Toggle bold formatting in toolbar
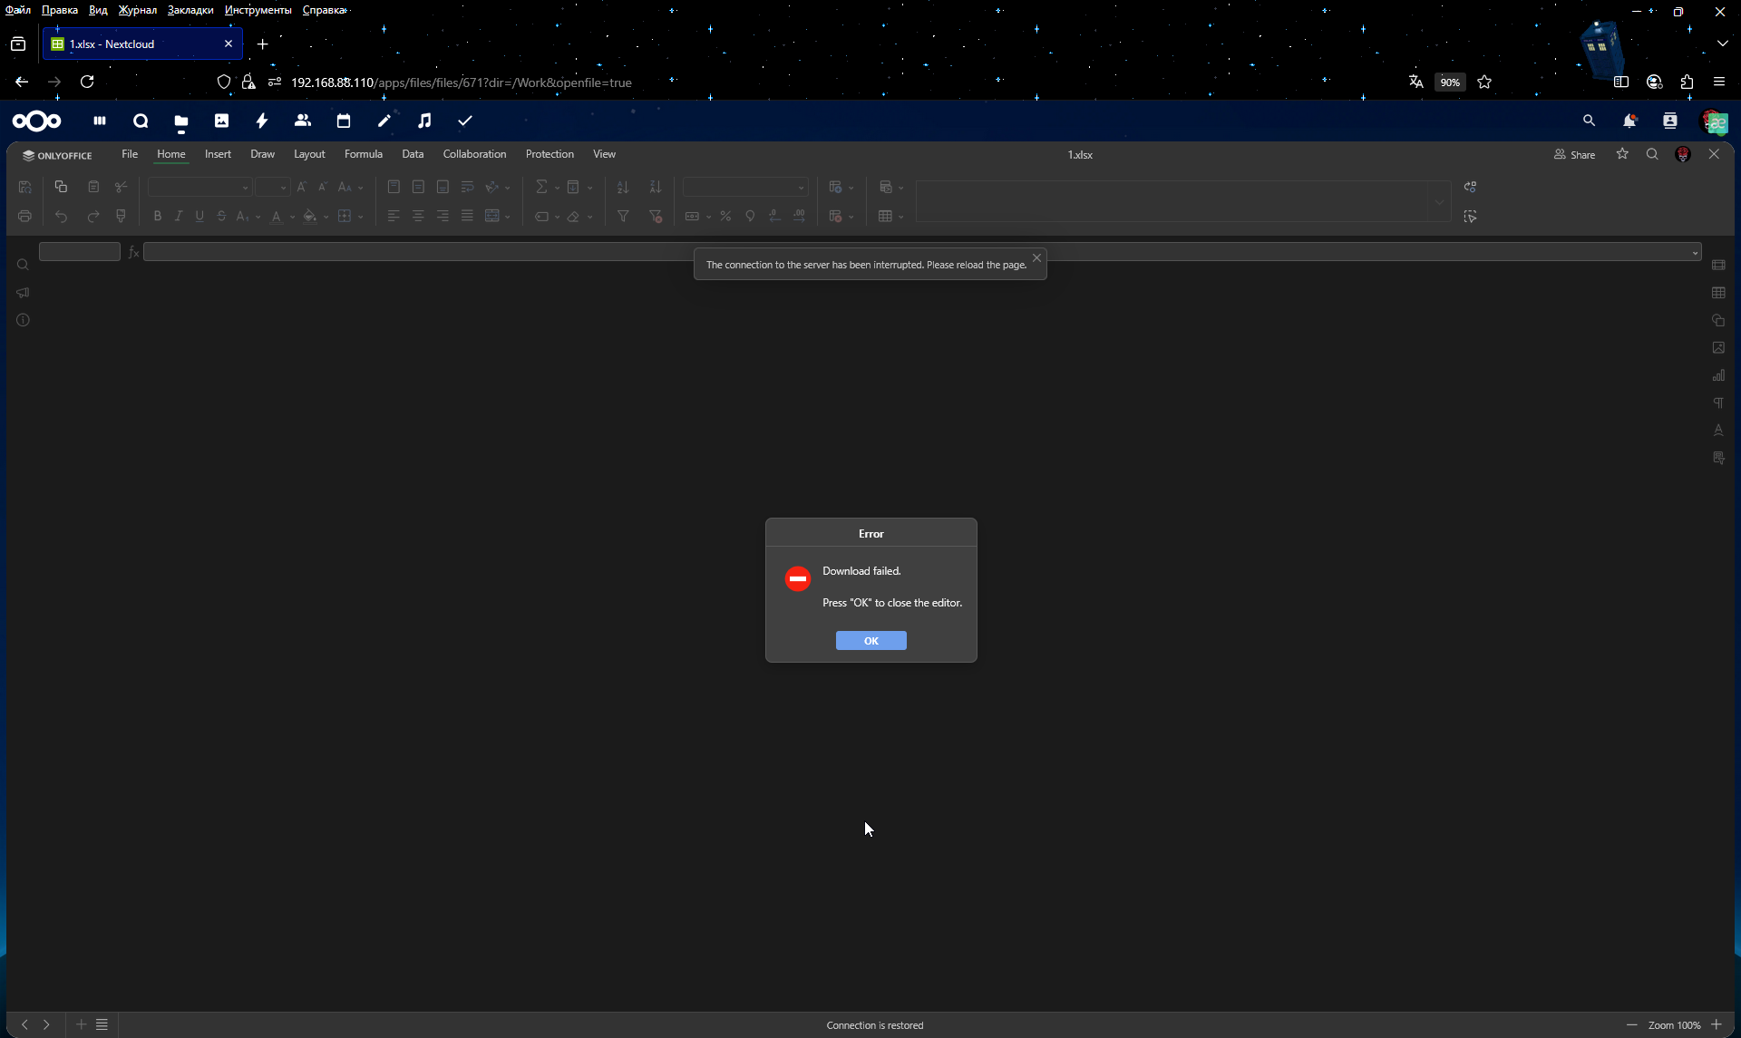 [157, 217]
